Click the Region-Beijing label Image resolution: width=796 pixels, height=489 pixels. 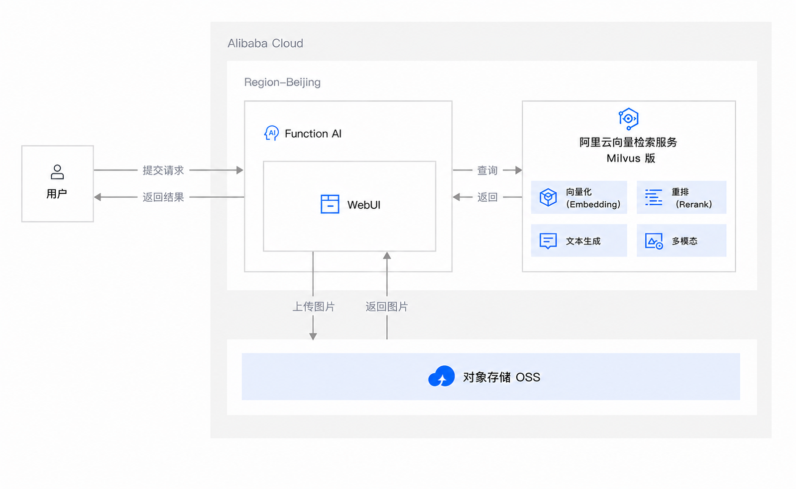pyautogui.click(x=282, y=82)
